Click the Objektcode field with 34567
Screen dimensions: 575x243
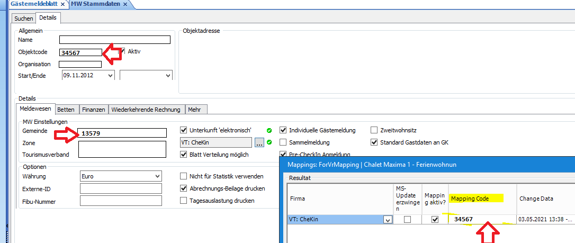(x=80, y=52)
